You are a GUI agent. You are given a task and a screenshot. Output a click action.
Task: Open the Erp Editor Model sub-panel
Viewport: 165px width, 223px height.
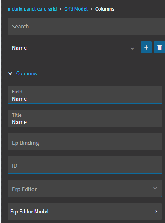pyautogui.click(x=85, y=212)
